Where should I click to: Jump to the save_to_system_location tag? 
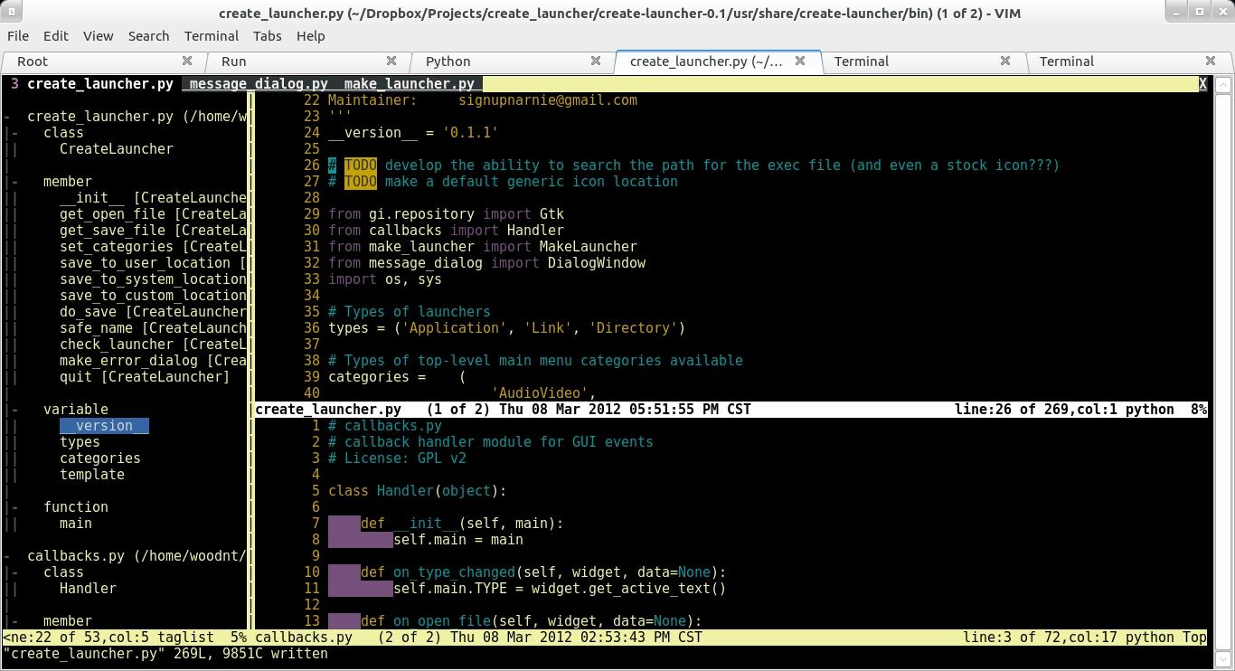(x=153, y=279)
